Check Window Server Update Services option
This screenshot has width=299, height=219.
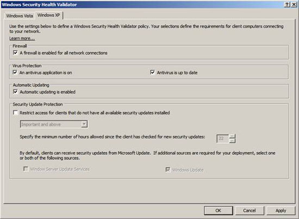click(x=26, y=169)
